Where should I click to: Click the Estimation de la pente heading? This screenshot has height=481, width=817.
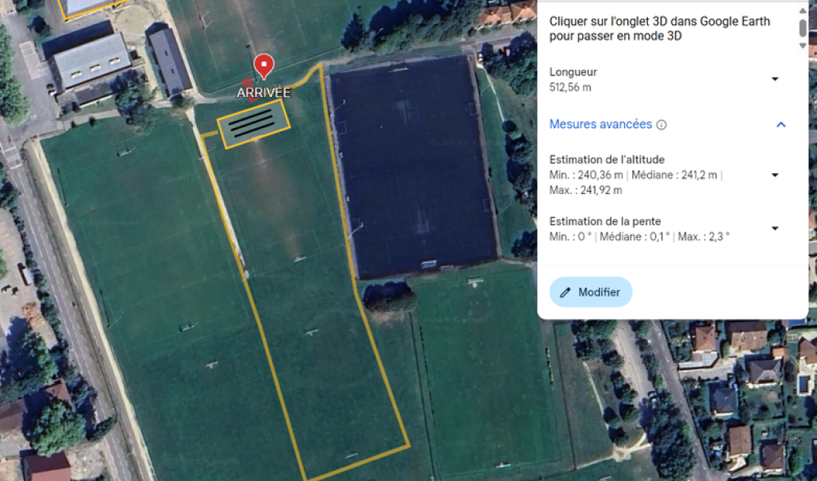point(605,221)
